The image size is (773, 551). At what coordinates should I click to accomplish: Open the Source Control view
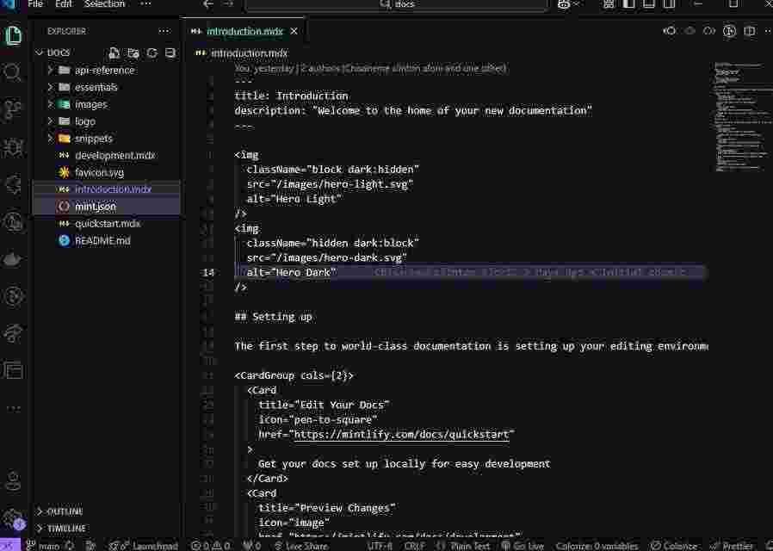click(x=13, y=109)
